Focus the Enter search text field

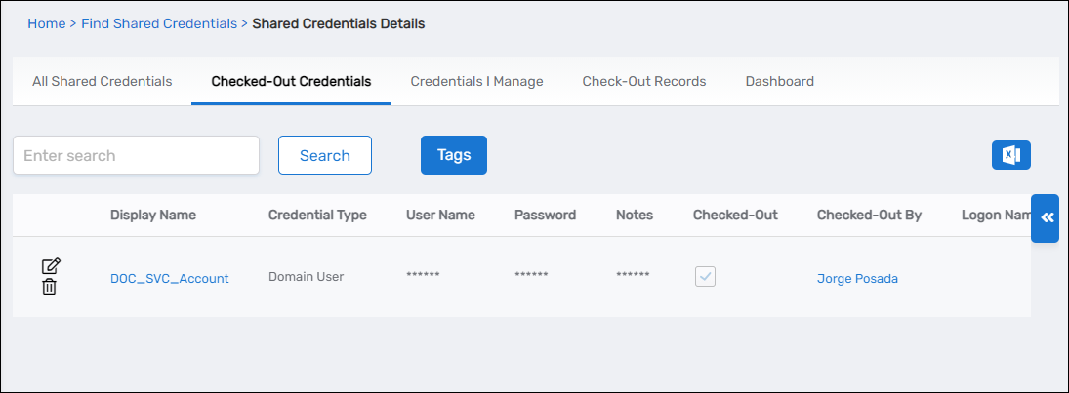tap(136, 155)
